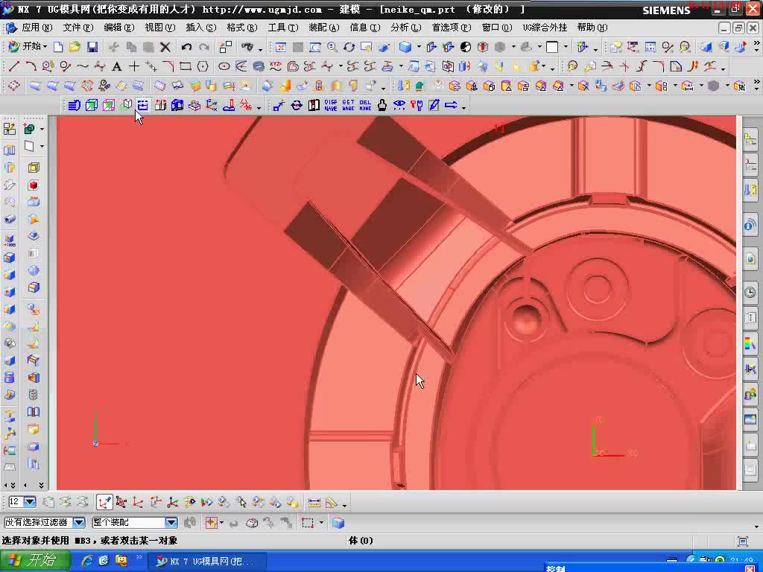Click the DEL NAME icon
The height and width of the screenshot is (572, 763).
pos(365,105)
